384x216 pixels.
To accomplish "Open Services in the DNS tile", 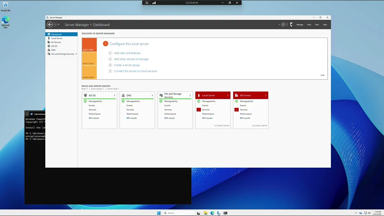I will click(x=130, y=109).
